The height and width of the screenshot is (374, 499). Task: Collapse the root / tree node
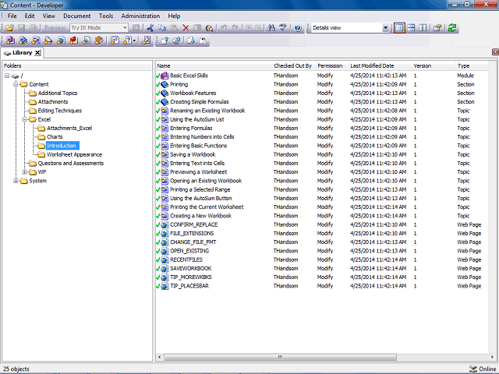(7, 76)
